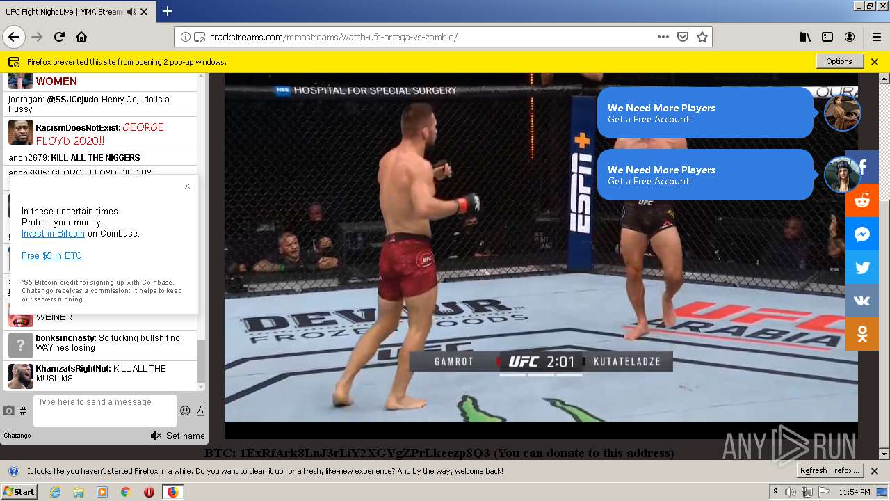Image resolution: width=890 pixels, height=501 pixels.
Task: Share the stream on Twitter
Action: pos(862,267)
